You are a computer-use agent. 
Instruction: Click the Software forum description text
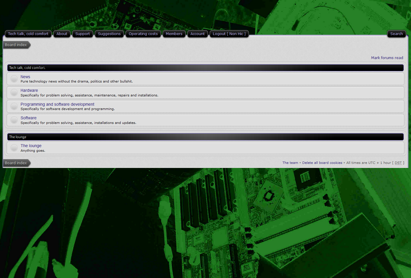point(78,123)
